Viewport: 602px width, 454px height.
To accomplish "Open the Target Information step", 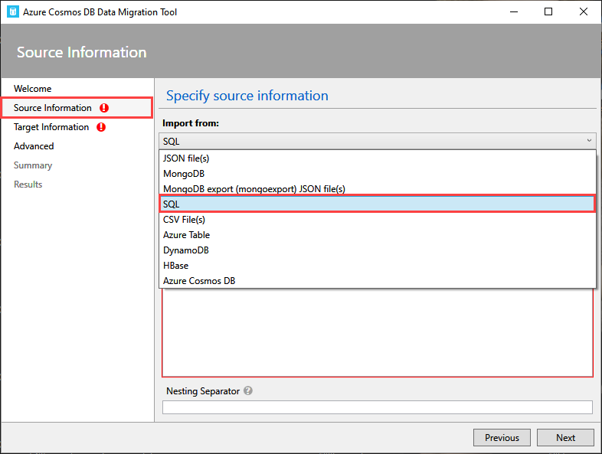I will pos(51,127).
